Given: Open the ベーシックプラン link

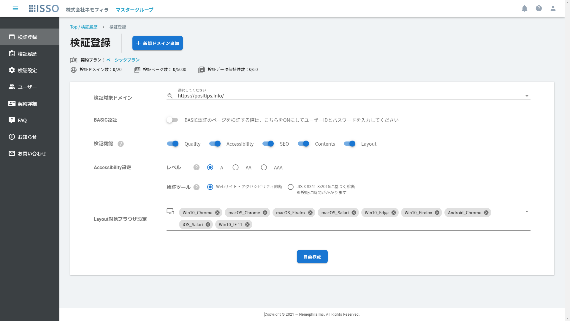Looking at the screenshot, I should (x=123, y=60).
